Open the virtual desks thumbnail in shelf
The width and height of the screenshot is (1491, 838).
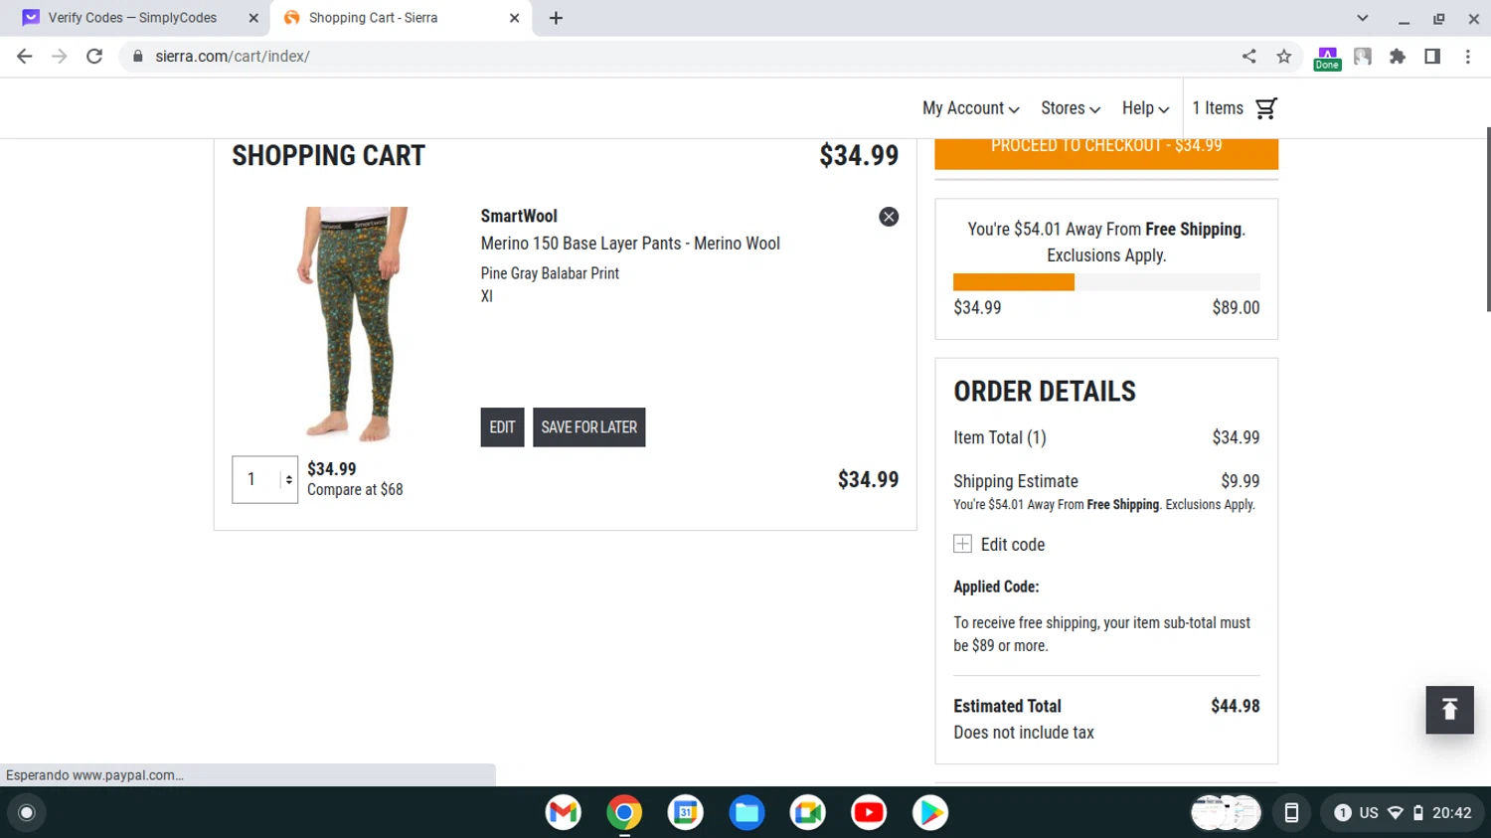click(x=1226, y=813)
